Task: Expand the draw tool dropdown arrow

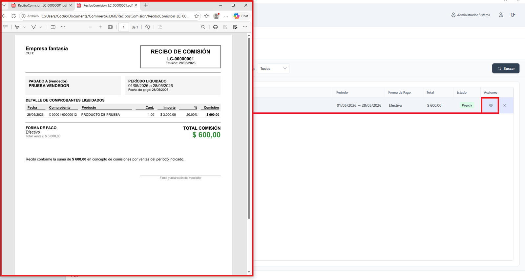Action: [41, 27]
